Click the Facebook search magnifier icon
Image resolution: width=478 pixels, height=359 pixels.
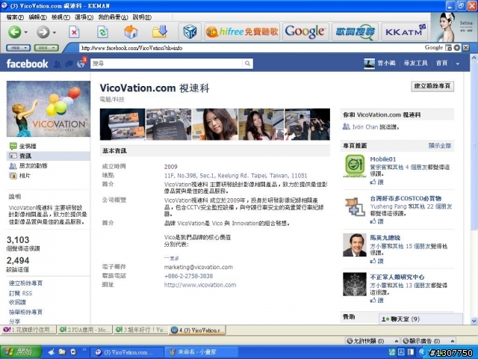pos(247,64)
